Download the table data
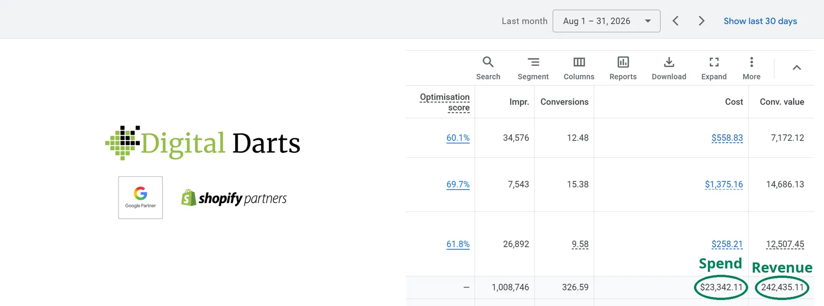Screen dimensions: 824x306 click(x=669, y=68)
